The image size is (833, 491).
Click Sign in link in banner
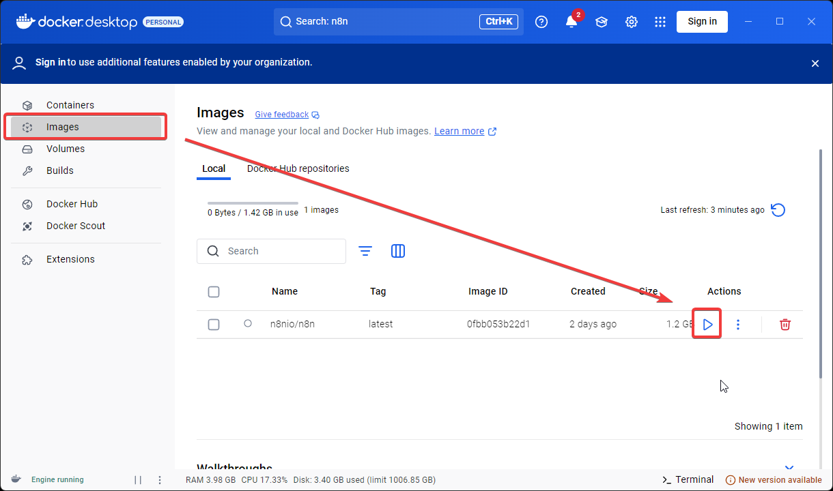point(51,62)
